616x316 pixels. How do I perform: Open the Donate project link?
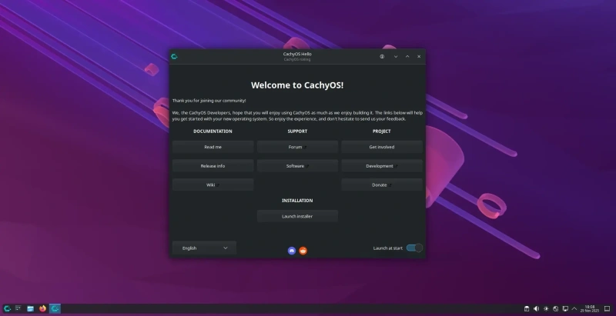381,185
